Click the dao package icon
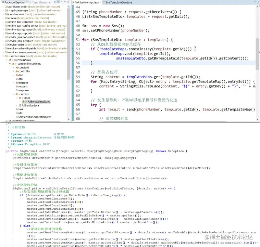Image resolution: width=260 pixels, height=247 pixels. [17, 75]
